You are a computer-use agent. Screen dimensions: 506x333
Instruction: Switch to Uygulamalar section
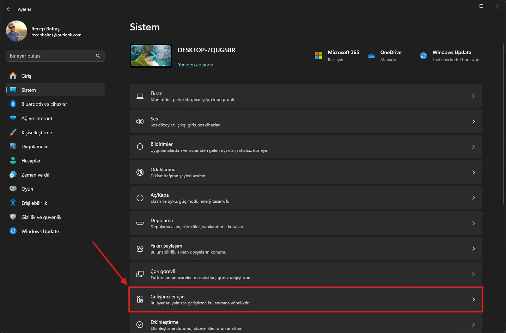pyautogui.click(x=55, y=146)
